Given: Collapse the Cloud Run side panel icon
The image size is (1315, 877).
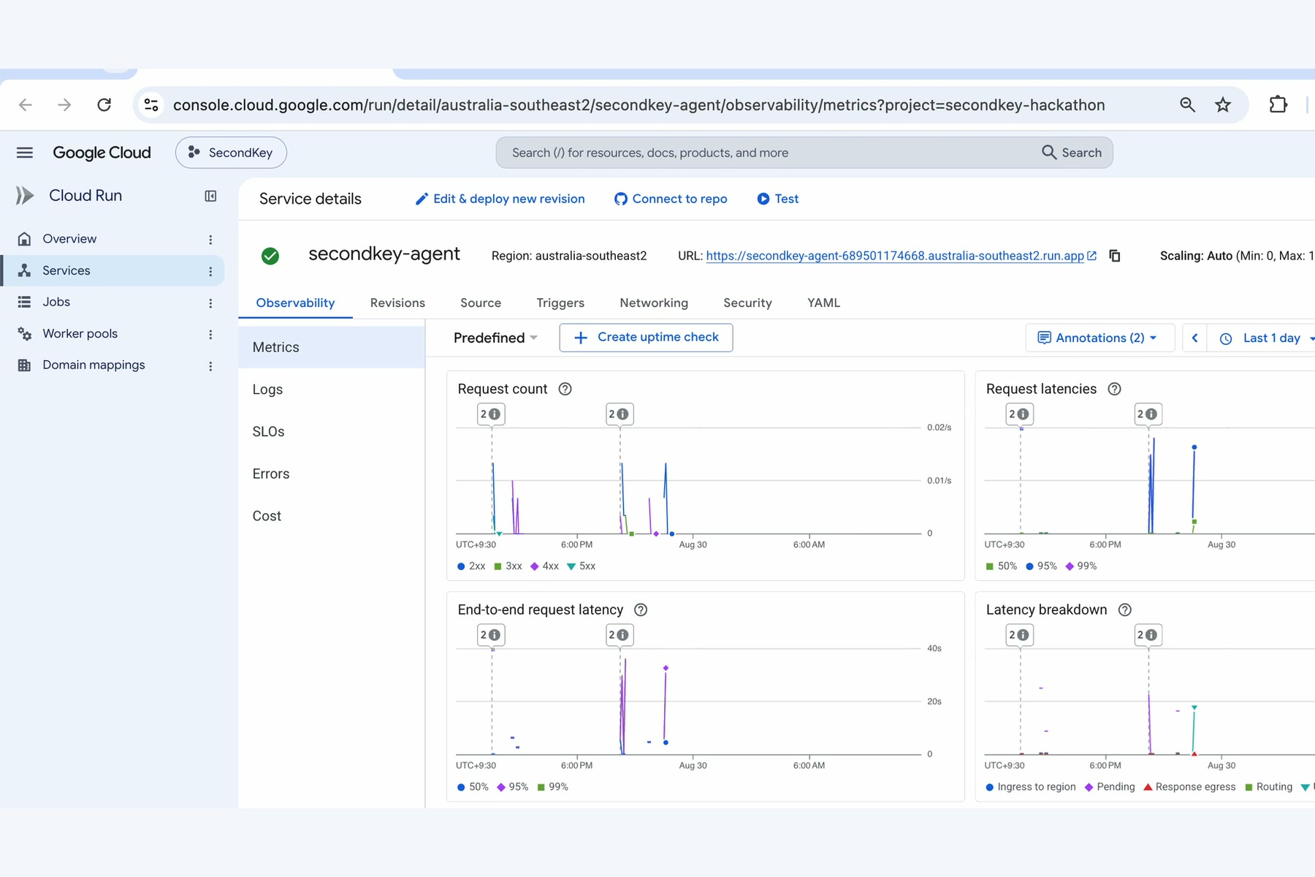Looking at the screenshot, I should (210, 196).
